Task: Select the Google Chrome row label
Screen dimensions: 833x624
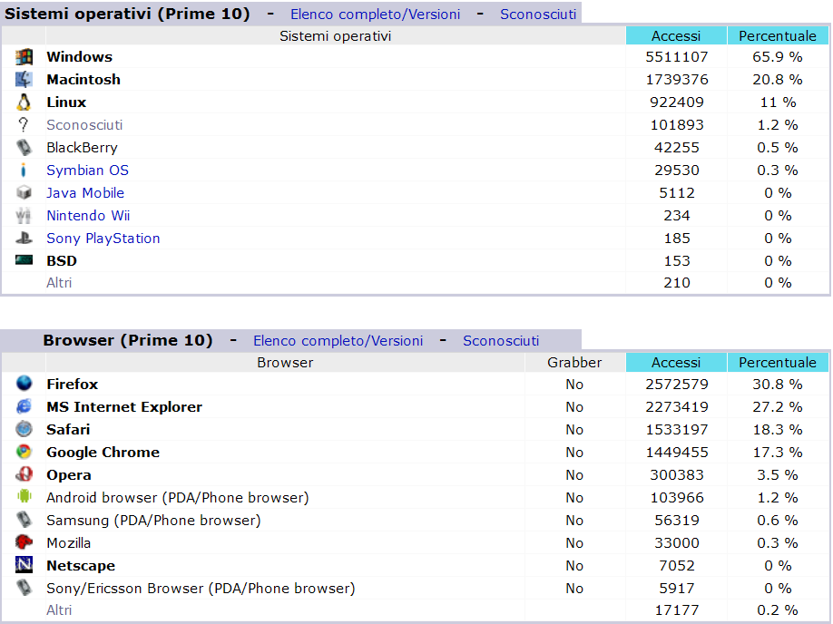Action: point(103,453)
